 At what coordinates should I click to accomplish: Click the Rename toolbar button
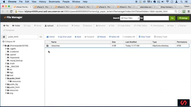click(x=101, y=26)
